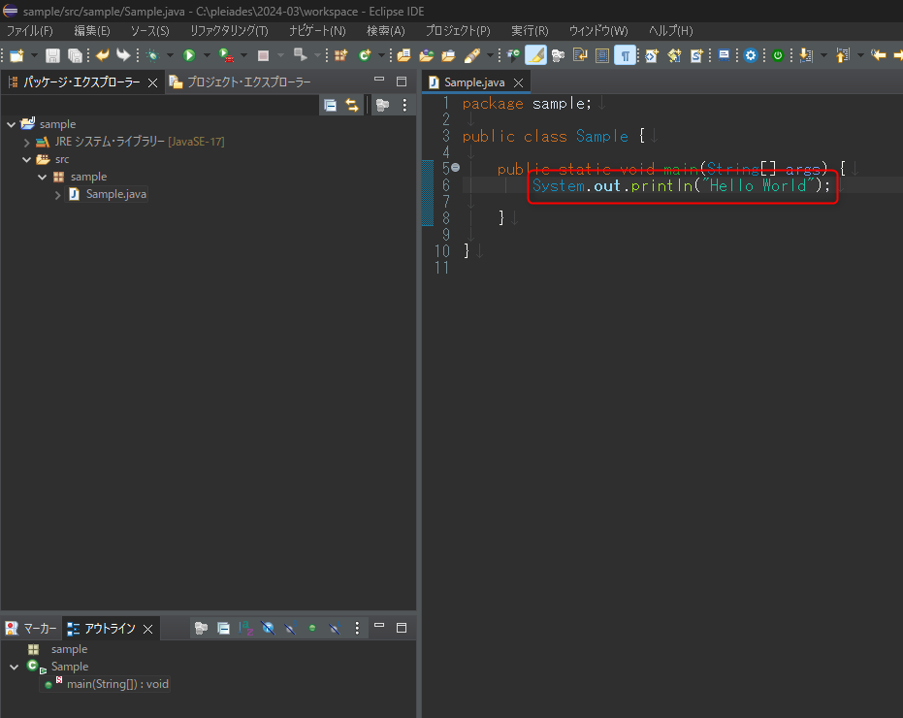Open the Coverage configurations dropdown arrow
903x718 pixels.
243,55
